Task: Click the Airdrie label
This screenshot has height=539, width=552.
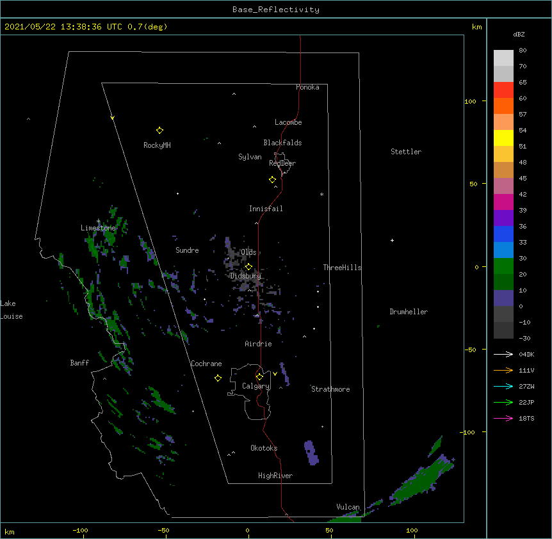Action: [x=258, y=344]
